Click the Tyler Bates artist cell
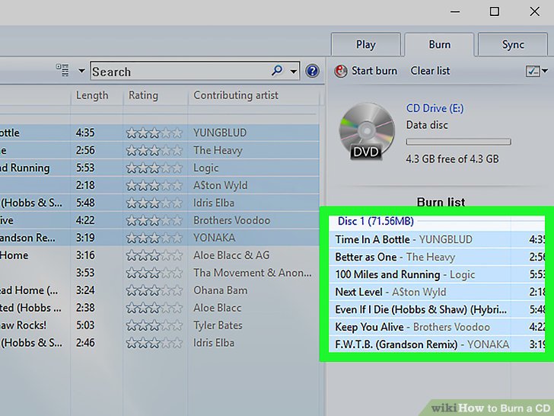This screenshot has height=416, width=554. [218, 325]
